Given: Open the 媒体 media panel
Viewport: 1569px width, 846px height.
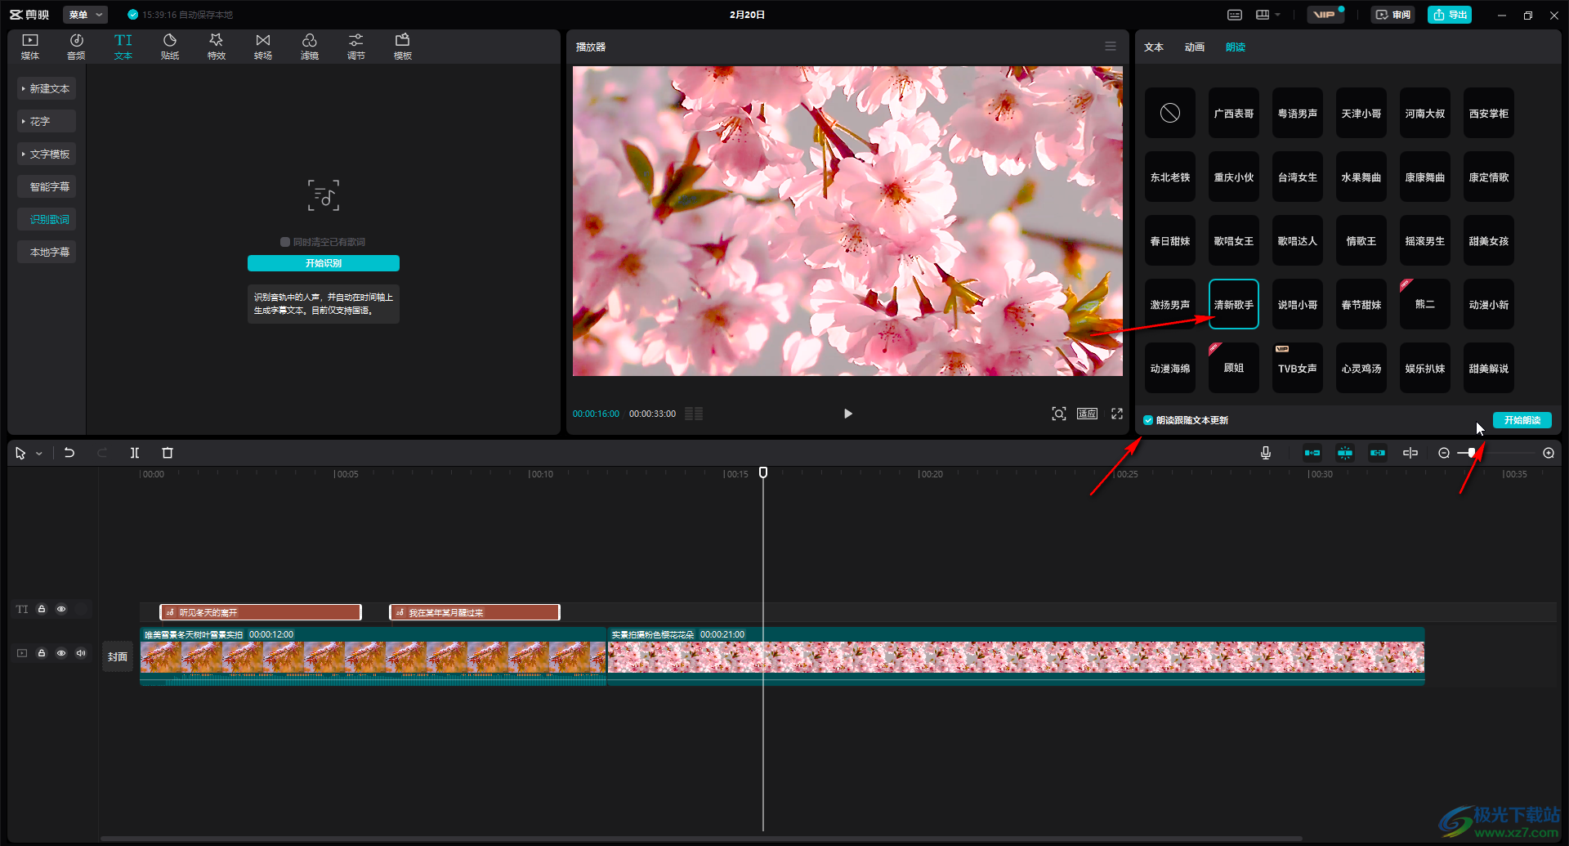Looking at the screenshot, I should click(x=30, y=47).
